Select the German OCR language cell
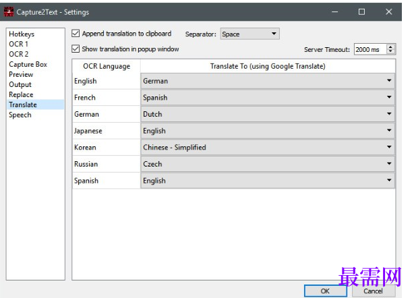Image resolution: width=414 pixels, height=298 pixels. pyautogui.click(x=107, y=115)
